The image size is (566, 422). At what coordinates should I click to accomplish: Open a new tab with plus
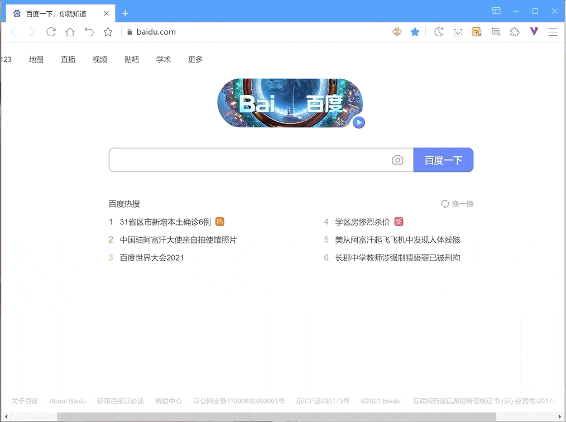(125, 14)
